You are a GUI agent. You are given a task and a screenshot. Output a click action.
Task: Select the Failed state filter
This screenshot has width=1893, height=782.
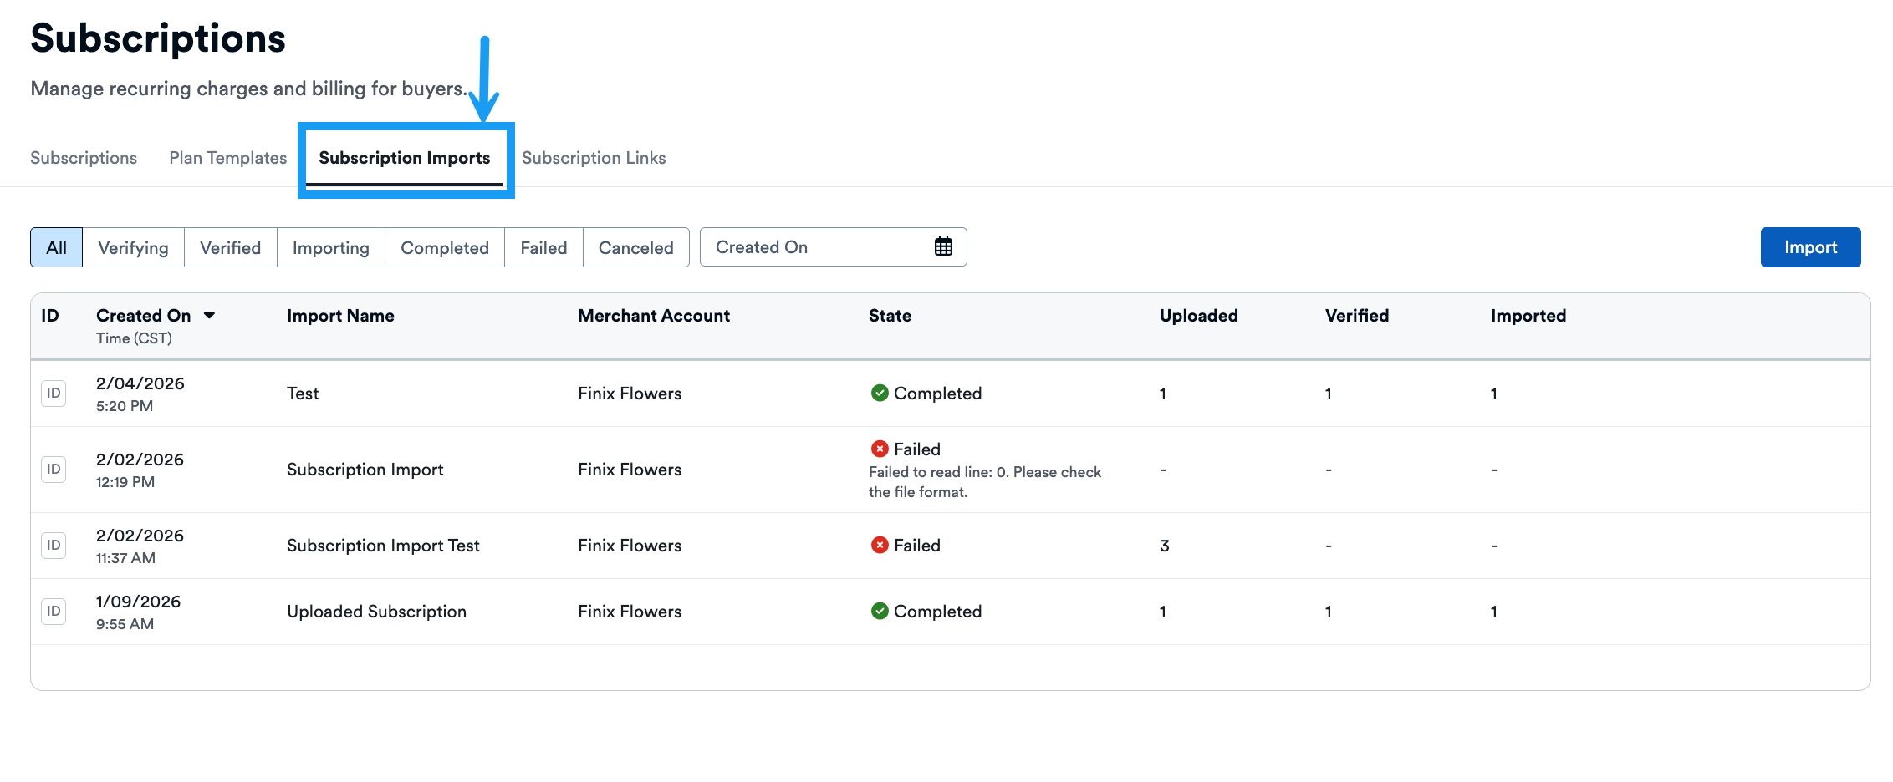[543, 247]
